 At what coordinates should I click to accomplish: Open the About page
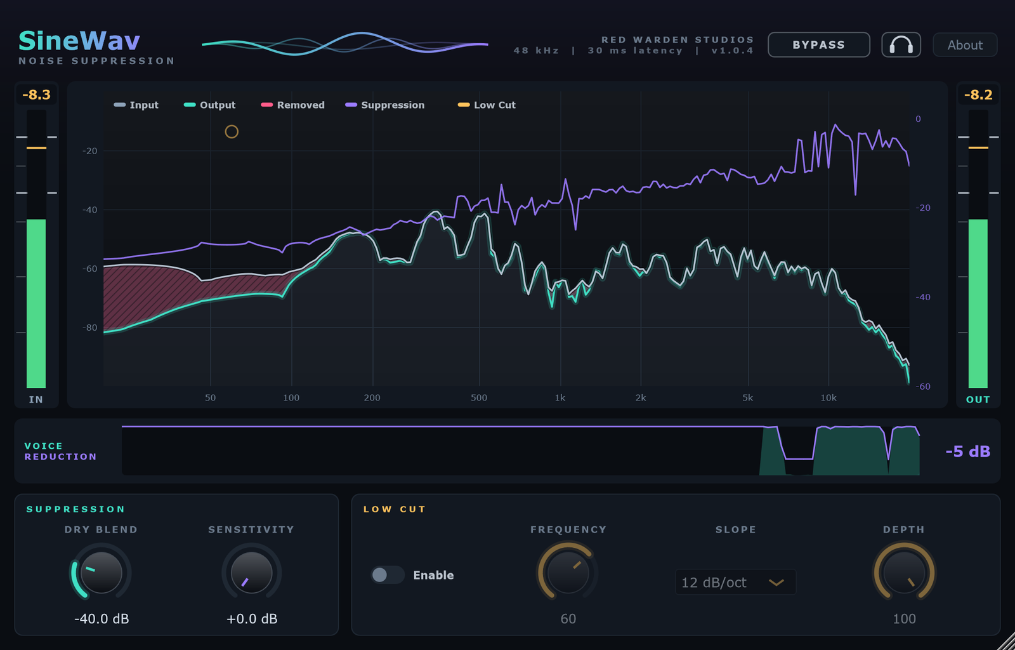pyautogui.click(x=965, y=45)
